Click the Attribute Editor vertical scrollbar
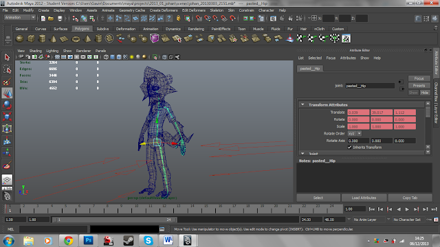The height and width of the screenshot is (247, 440). click(x=428, y=128)
